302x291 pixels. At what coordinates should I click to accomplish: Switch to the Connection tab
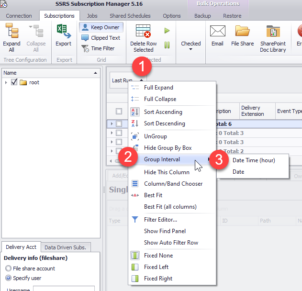point(19,16)
